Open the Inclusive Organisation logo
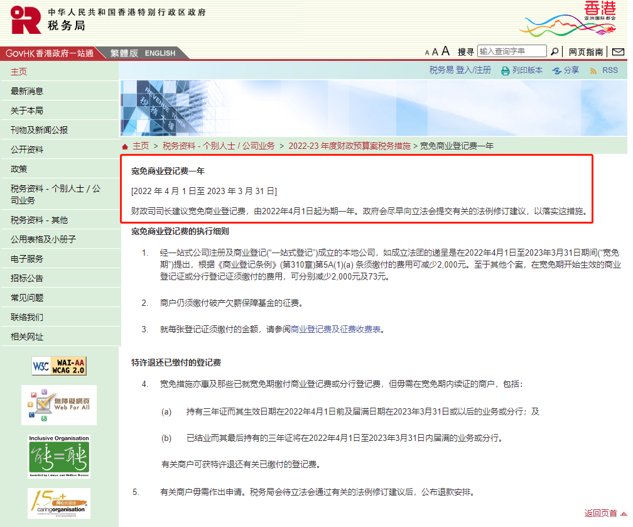Viewport: 633px width, 527px height. pos(58,455)
